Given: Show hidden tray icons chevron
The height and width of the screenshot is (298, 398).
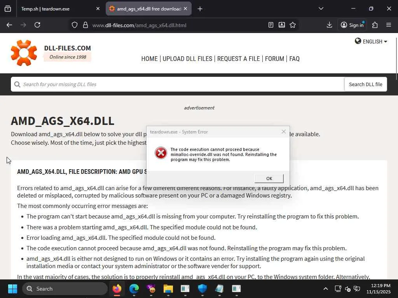Looking at the screenshot, I should click(326, 289).
